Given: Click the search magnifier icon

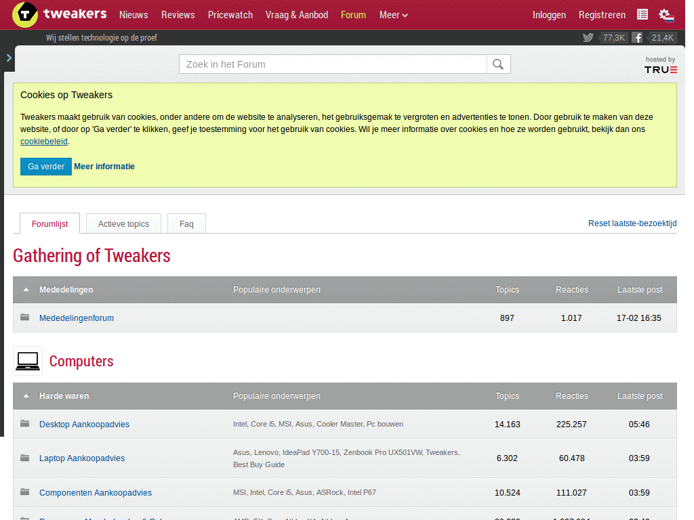Looking at the screenshot, I should tap(498, 64).
